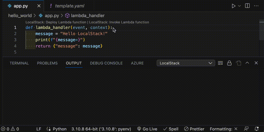Clear the output panel contents
The width and height of the screenshot is (264, 132).
click(x=220, y=63)
